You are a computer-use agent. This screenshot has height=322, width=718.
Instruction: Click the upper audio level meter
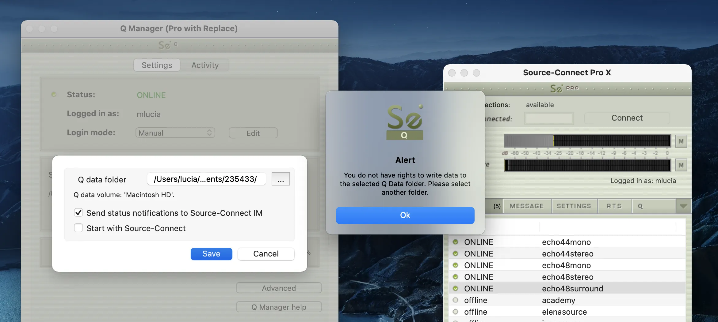click(587, 141)
